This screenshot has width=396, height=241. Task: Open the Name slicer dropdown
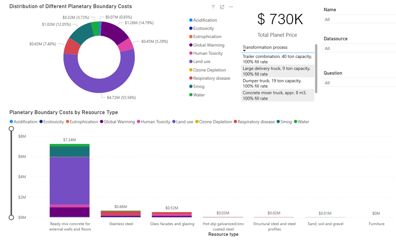pyautogui.click(x=358, y=19)
